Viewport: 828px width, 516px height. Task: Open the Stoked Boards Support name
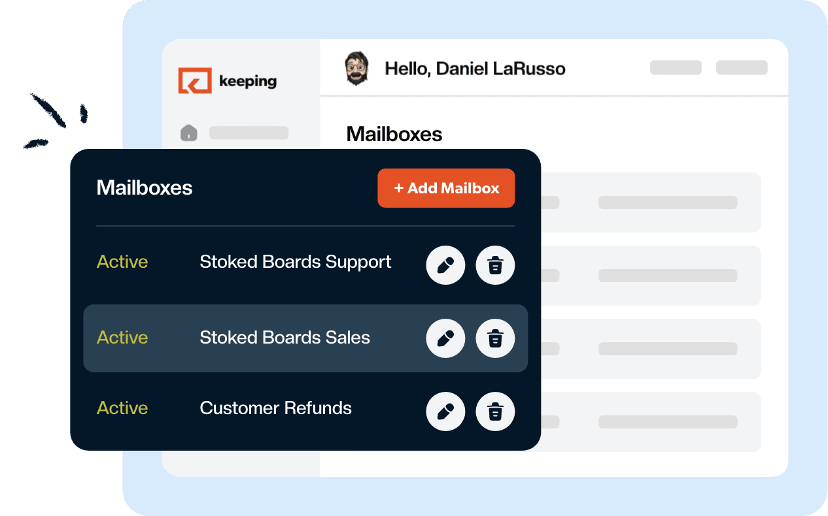click(x=295, y=262)
